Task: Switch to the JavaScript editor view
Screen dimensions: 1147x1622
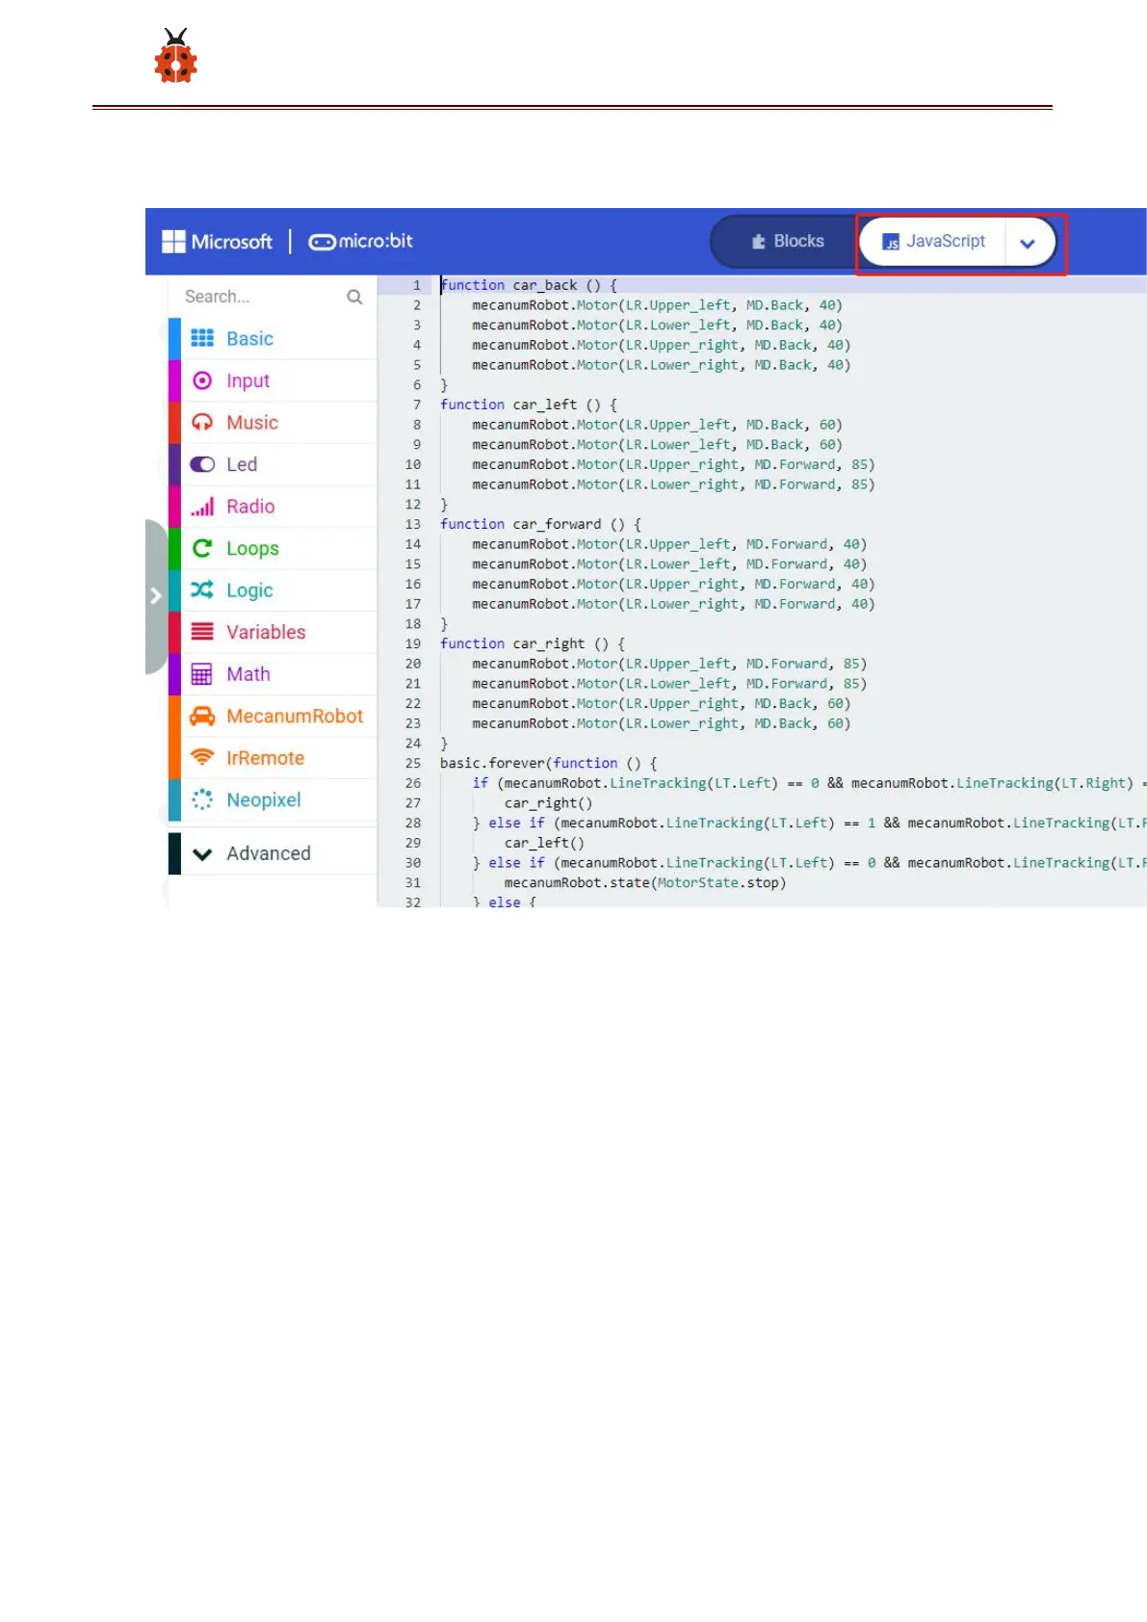Action: coord(933,242)
